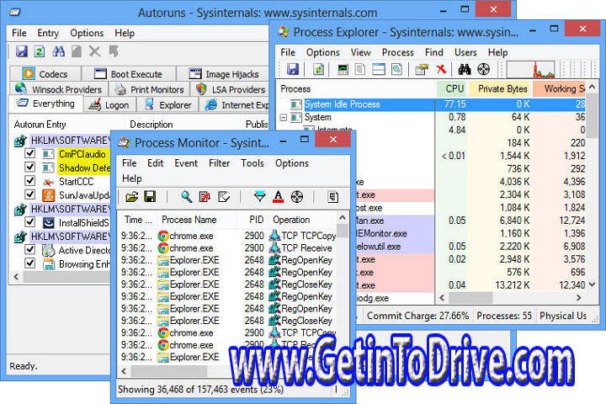Open Process menu in Process Explorer
This screenshot has height=404, width=606.
(397, 52)
